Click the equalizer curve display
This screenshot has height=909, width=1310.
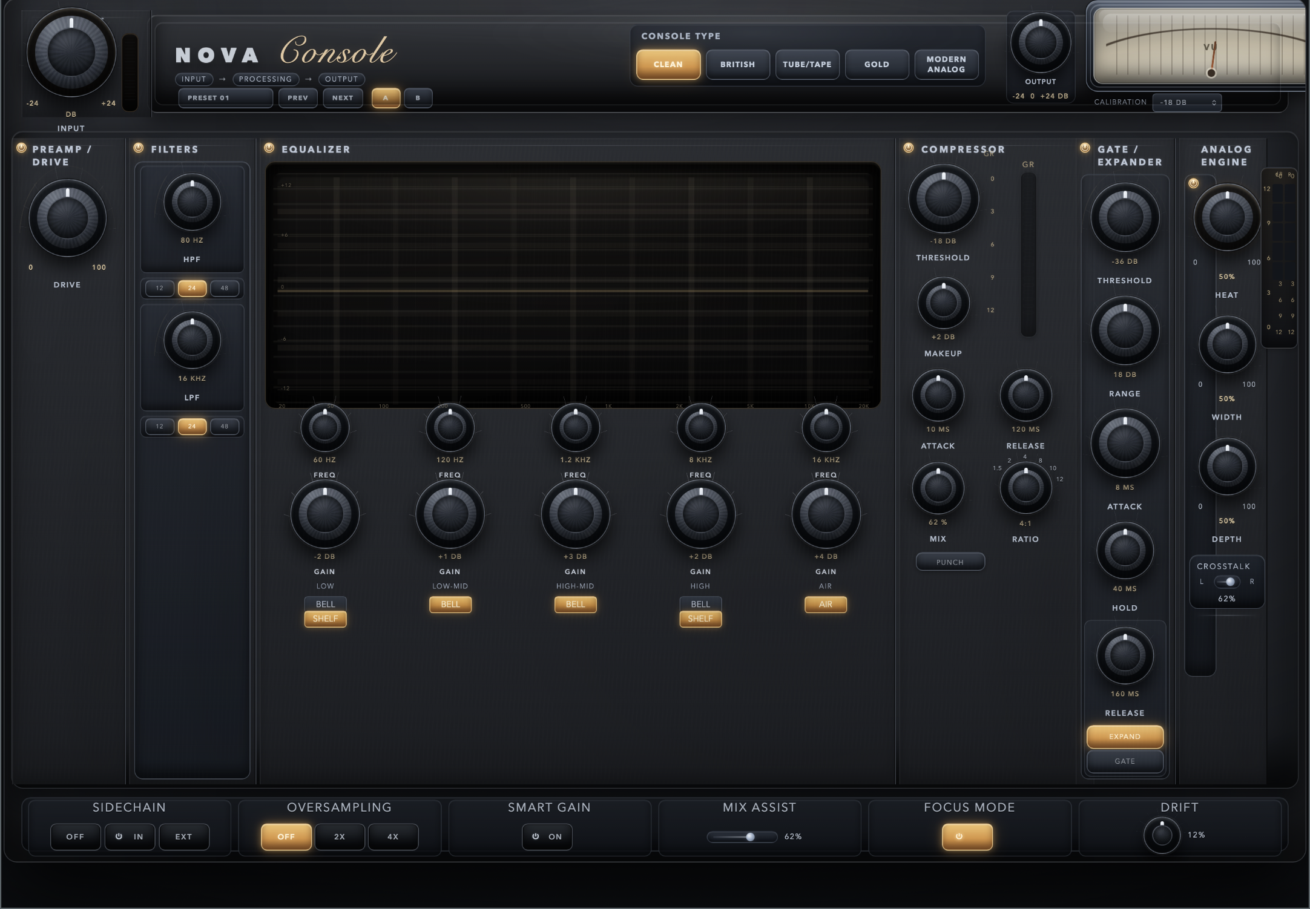(x=573, y=285)
